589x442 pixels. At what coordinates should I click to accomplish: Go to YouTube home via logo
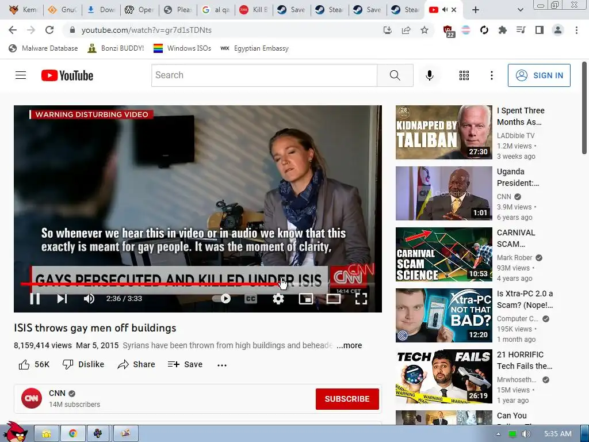[x=67, y=75]
